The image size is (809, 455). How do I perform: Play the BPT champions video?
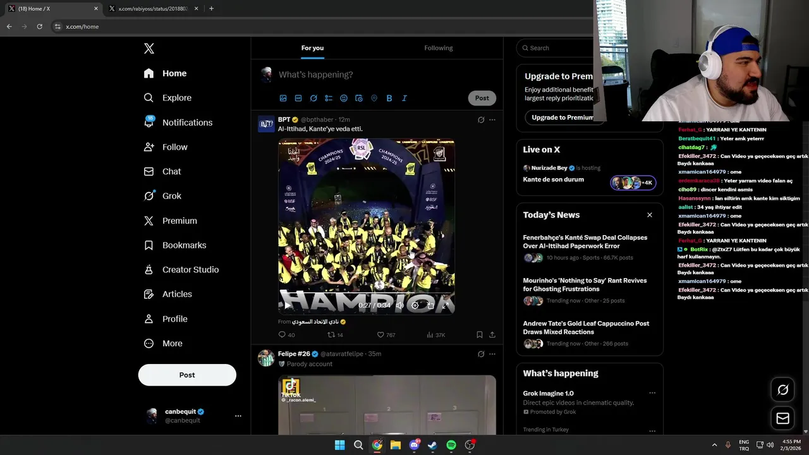point(287,305)
